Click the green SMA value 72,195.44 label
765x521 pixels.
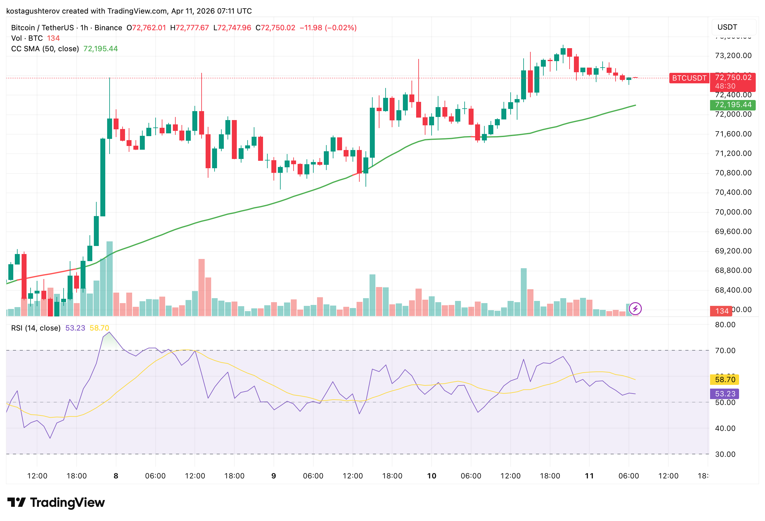[734, 105]
